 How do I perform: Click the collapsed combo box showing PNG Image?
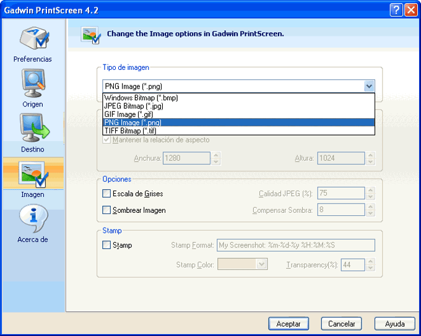click(x=239, y=86)
